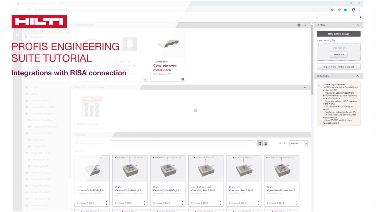Open options menu for Drafts Concrete Feb 6 design
377x212 pixels.
[x=258, y=203]
